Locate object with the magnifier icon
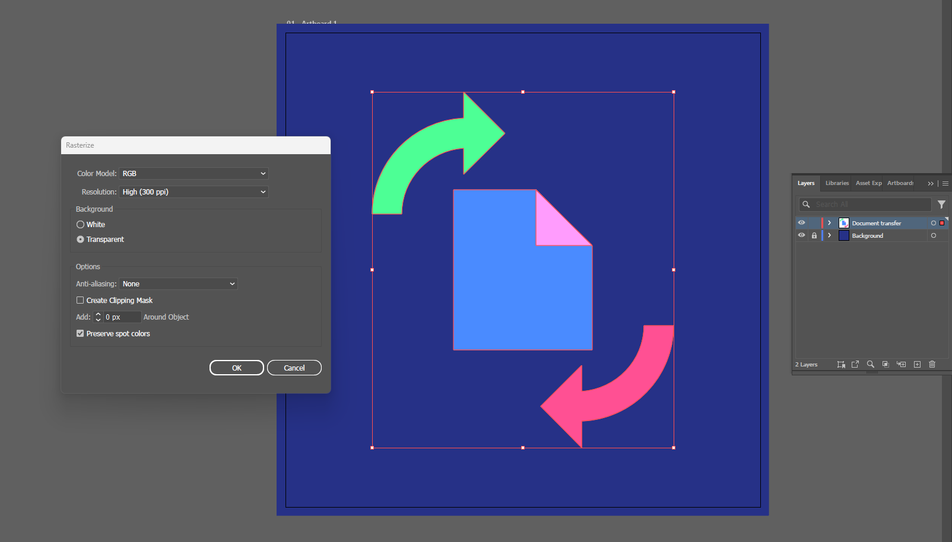This screenshot has height=542, width=952. [871, 364]
